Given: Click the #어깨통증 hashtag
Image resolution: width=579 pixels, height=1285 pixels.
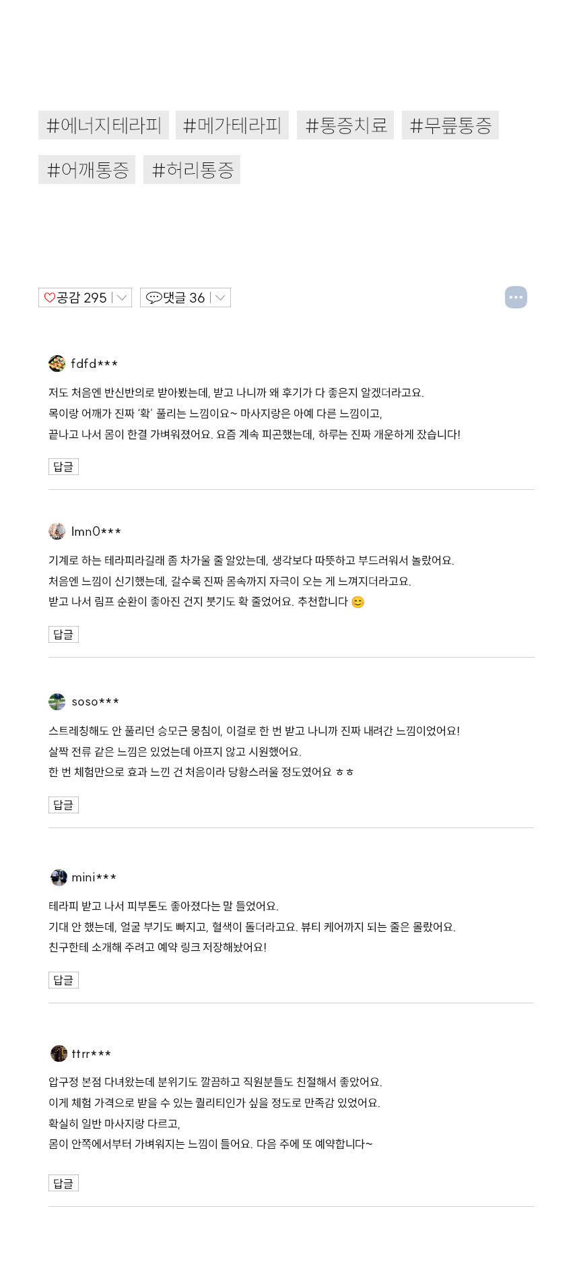Looking at the screenshot, I should [87, 170].
